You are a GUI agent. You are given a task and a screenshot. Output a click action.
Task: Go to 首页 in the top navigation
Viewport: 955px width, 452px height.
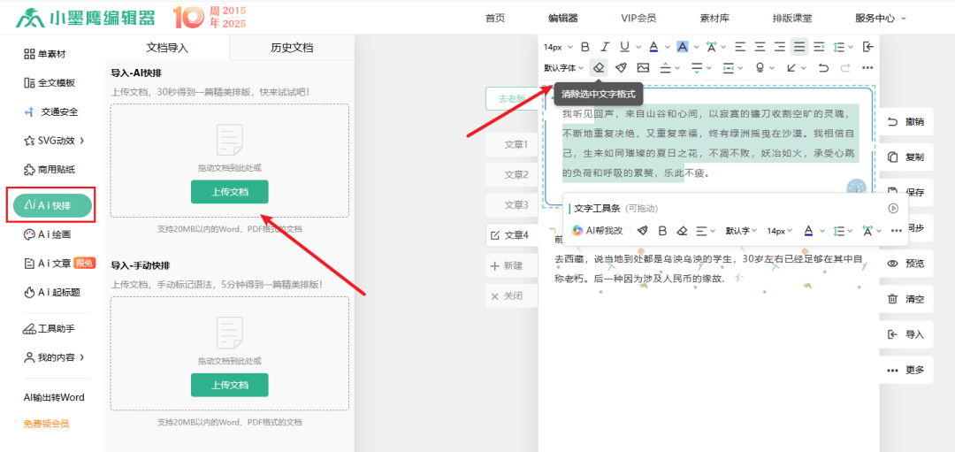(x=495, y=19)
